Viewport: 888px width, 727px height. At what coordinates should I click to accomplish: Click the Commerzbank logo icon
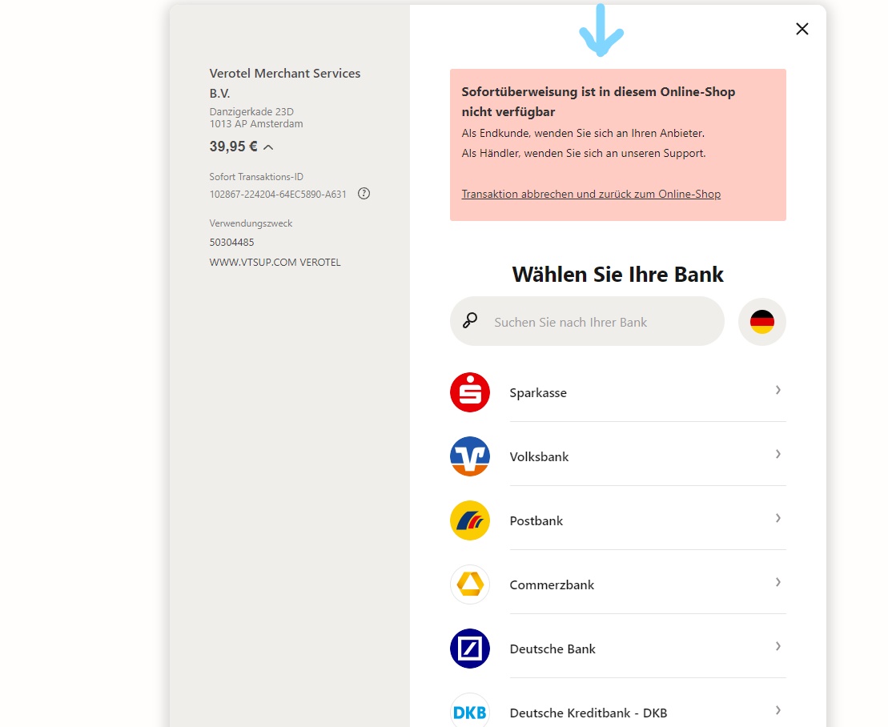point(470,584)
